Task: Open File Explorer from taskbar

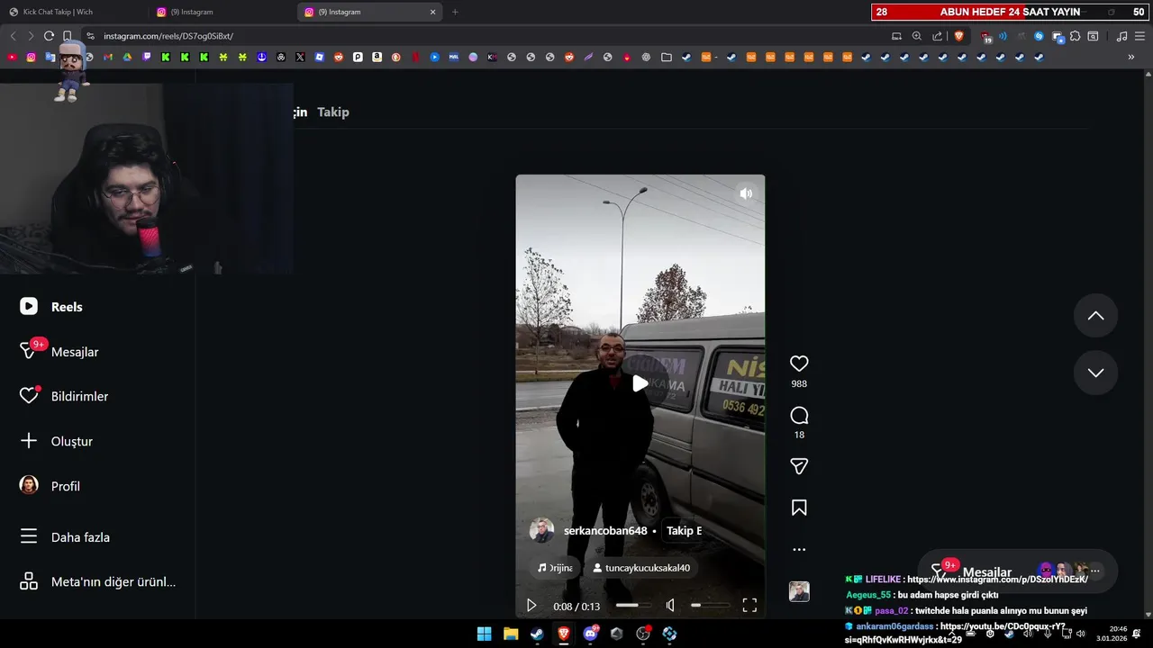Action: [511, 634]
